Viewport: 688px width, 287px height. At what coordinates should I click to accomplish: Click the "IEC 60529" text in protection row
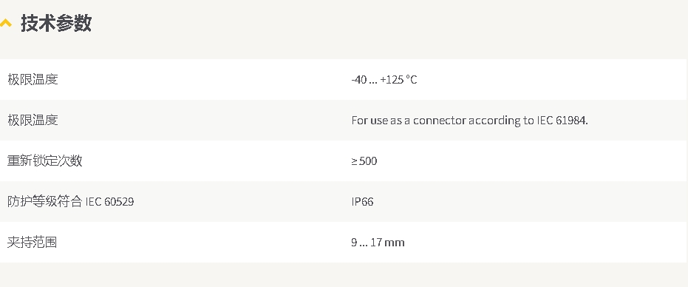coord(109,202)
